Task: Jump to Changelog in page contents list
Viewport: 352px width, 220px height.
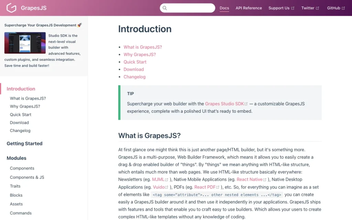Action: coord(134,77)
